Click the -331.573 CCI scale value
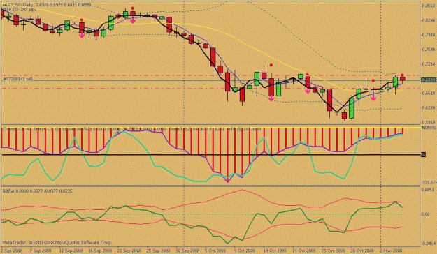The image size is (437, 254). [x=429, y=182]
